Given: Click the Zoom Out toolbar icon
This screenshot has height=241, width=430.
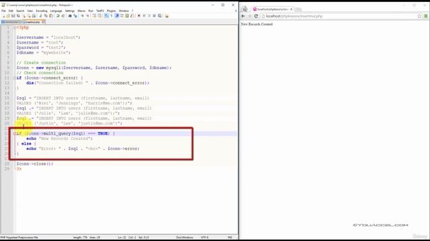Looking at the screenshot, I should coord(87,16).
